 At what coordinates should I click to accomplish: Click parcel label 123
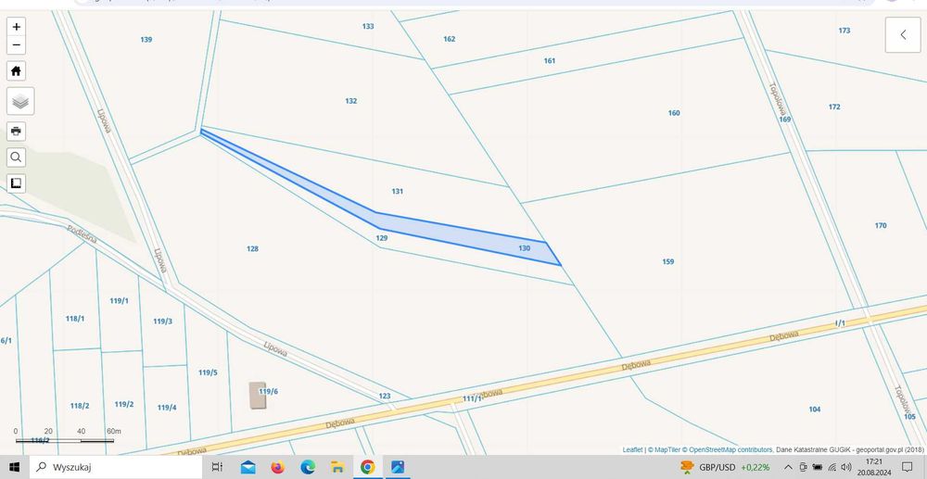click(385, 397)
